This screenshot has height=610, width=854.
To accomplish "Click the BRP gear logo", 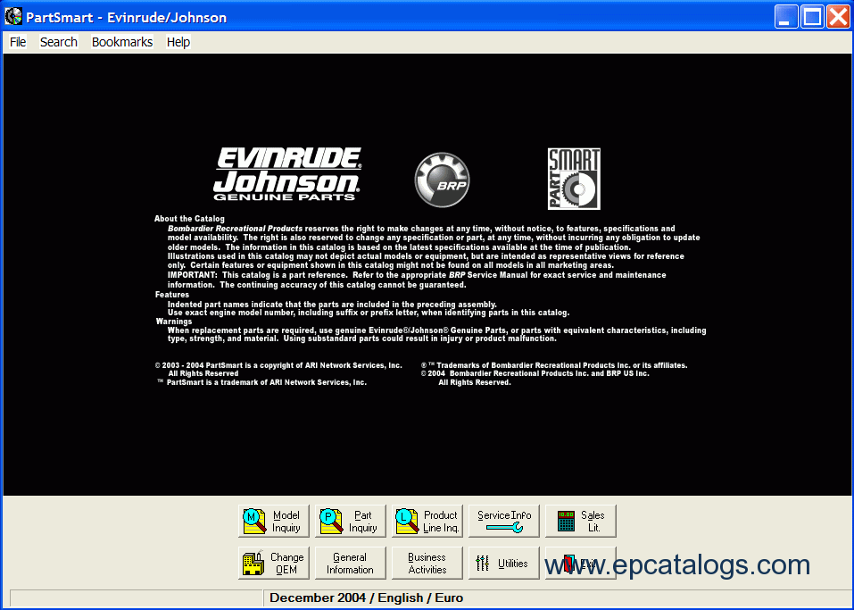I will click(x=442, y=179).
